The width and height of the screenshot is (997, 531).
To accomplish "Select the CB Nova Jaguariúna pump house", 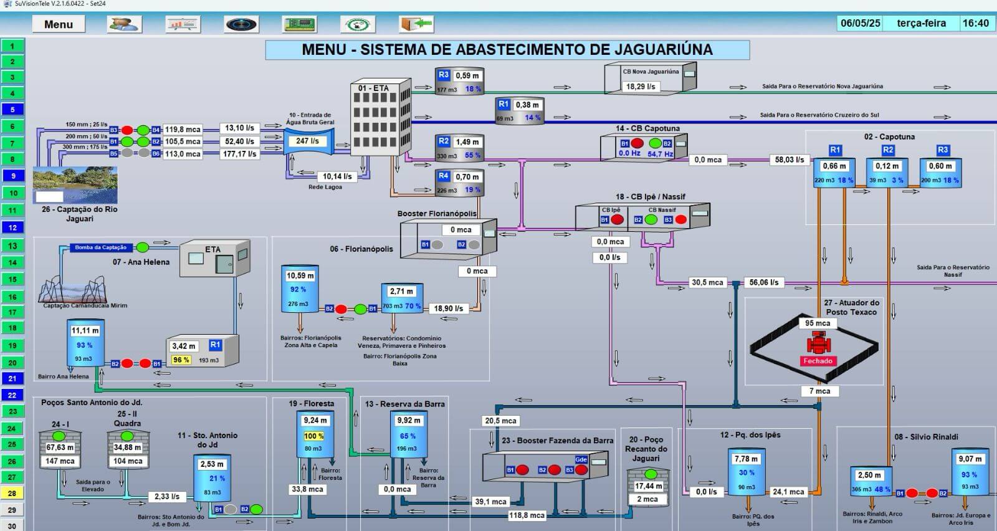I will tap(651, 79).
